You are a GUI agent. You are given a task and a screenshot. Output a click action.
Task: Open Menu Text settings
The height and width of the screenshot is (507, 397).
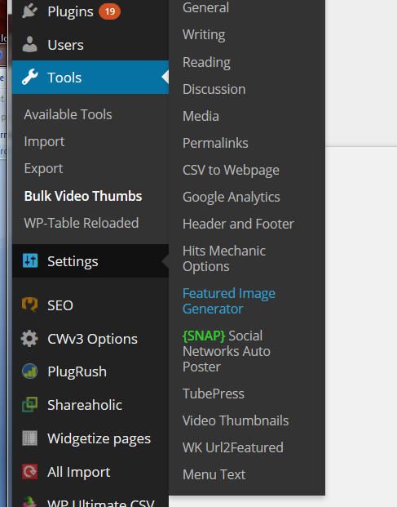[214, 474]
